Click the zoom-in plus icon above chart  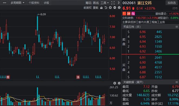pyautogui.click(x=110, y=8)
